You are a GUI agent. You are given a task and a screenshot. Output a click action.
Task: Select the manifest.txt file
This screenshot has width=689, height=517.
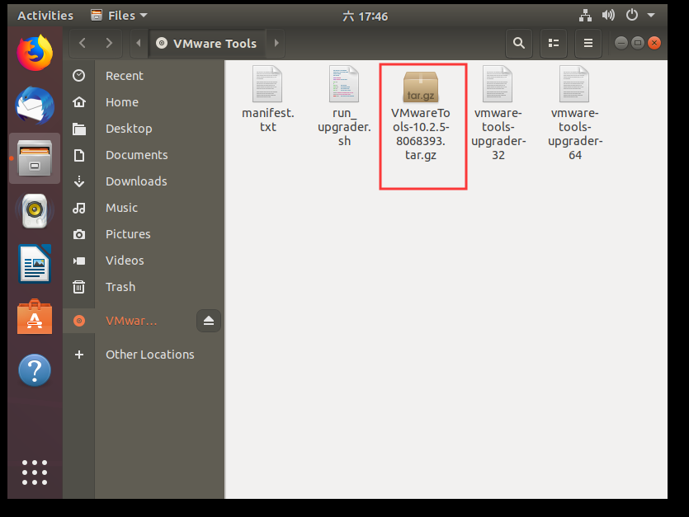point(267,99)
